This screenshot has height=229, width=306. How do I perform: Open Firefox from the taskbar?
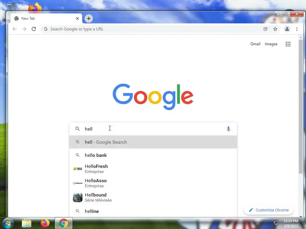45,223
